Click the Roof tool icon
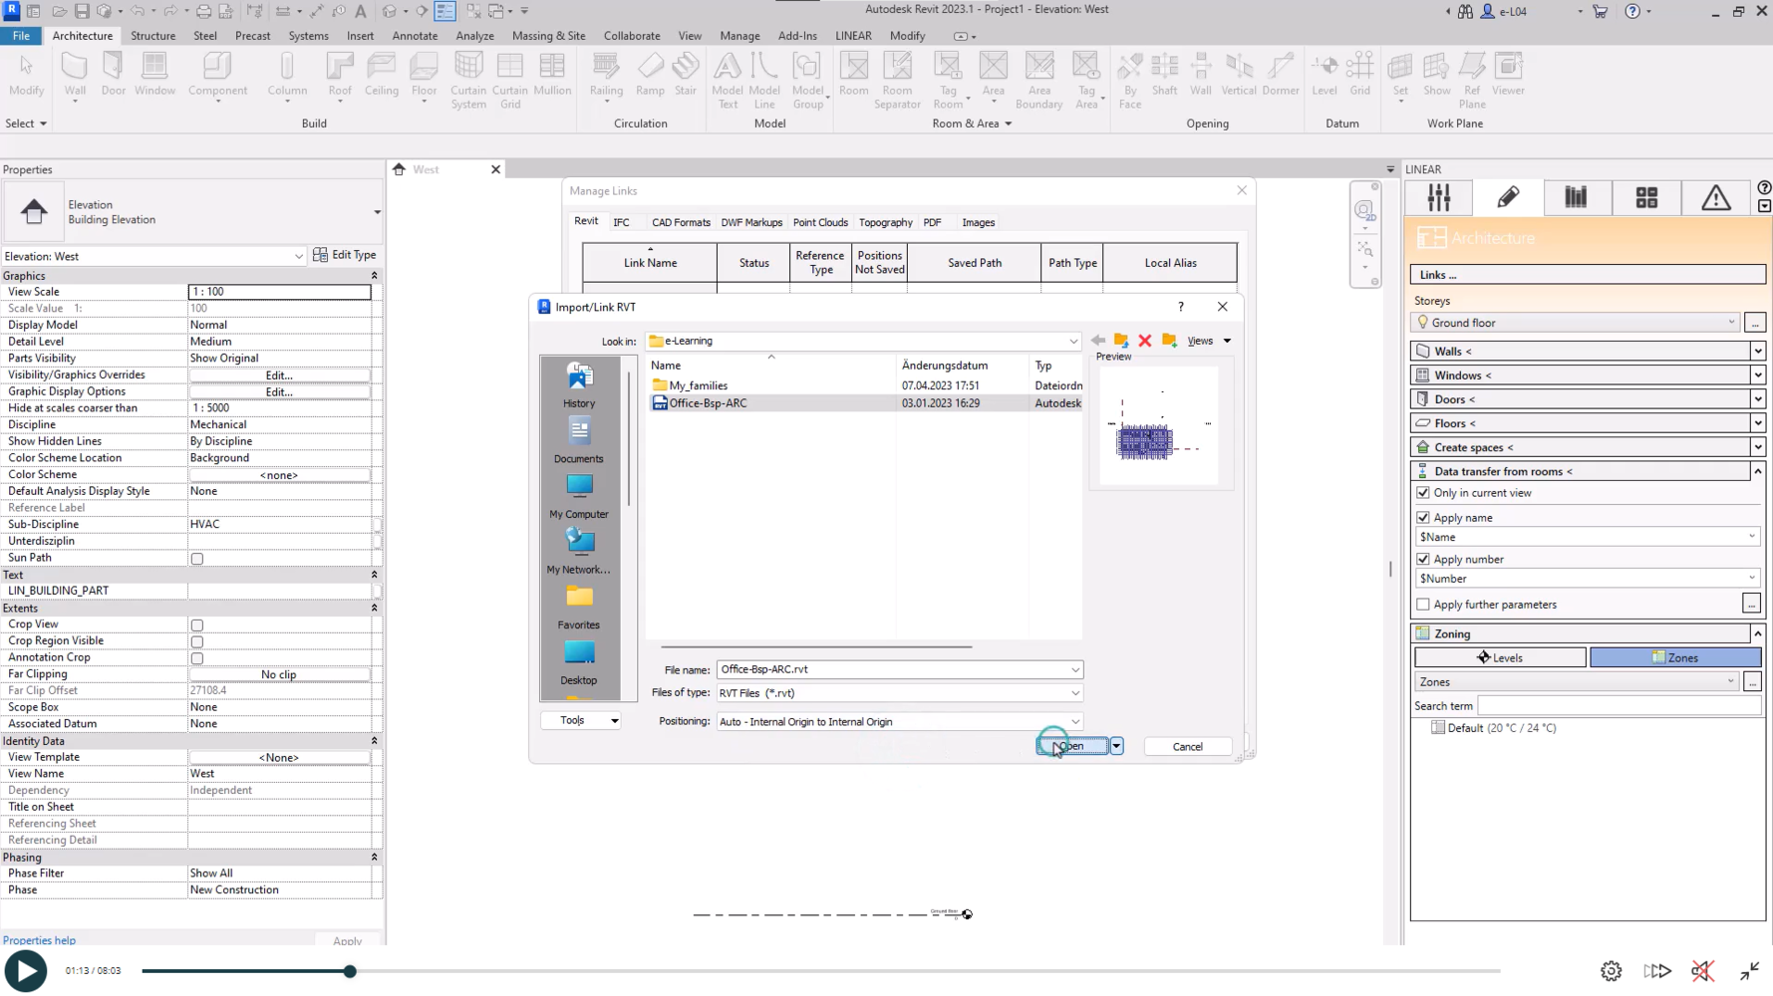This screenshot has height=996, width=1773. (340, 75)
